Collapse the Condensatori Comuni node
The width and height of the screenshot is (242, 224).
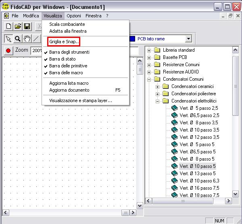click(x=149, y=80)
